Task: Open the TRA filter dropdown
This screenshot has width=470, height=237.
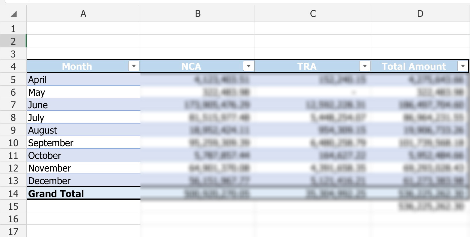Action: coord(365,66)
